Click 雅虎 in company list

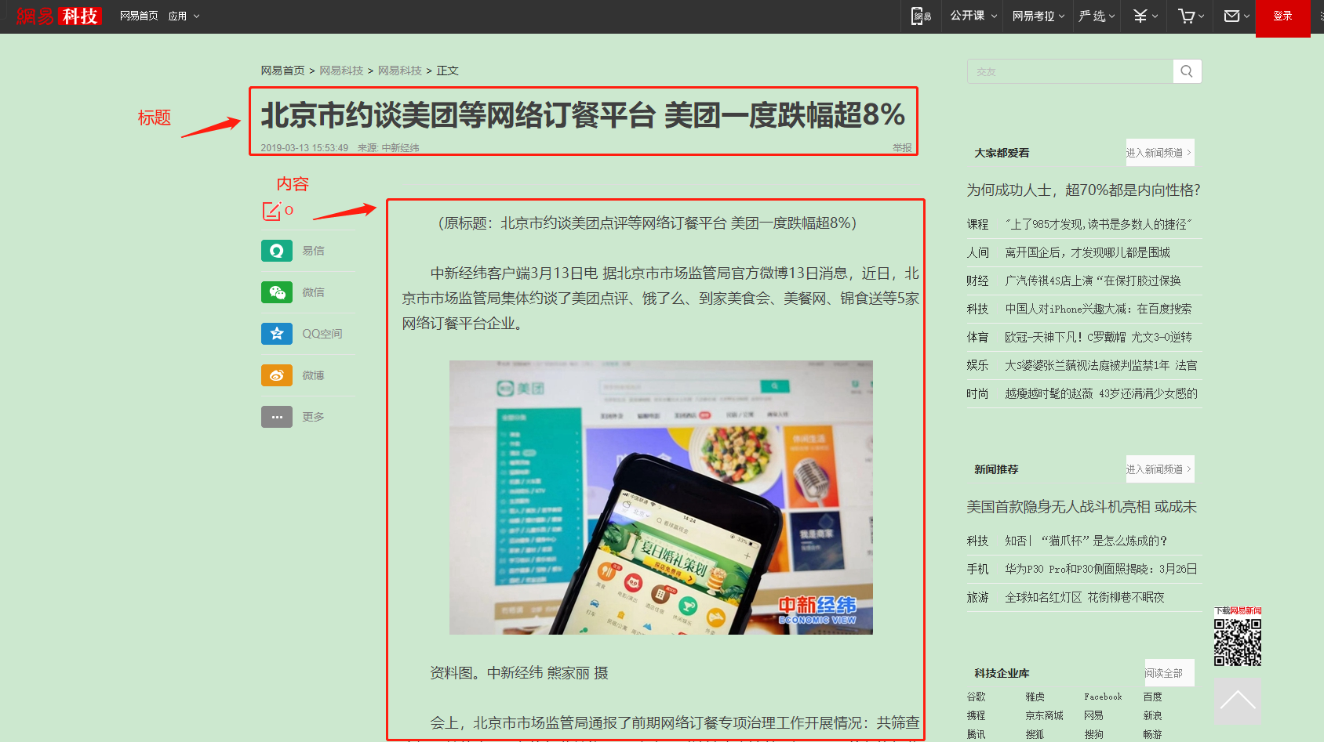tap(1035, 697)
